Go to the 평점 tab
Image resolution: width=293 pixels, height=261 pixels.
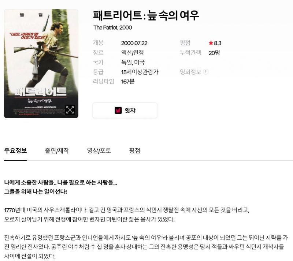coord(134,150)
